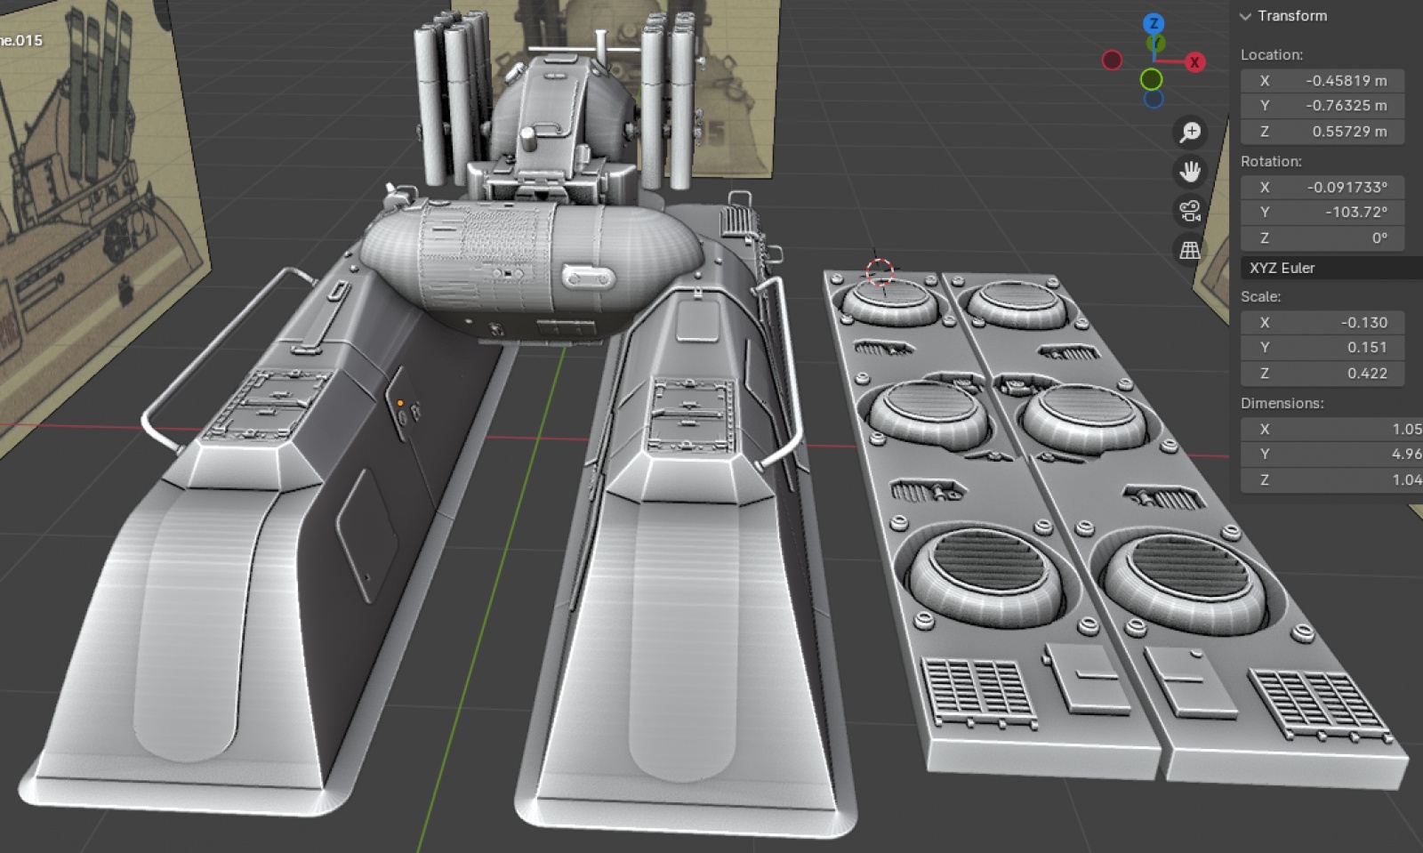Click the dark red negative X gizmo circle
Image resolution: width=1423 pixels, height=853 pixels.
(1112, 60)
